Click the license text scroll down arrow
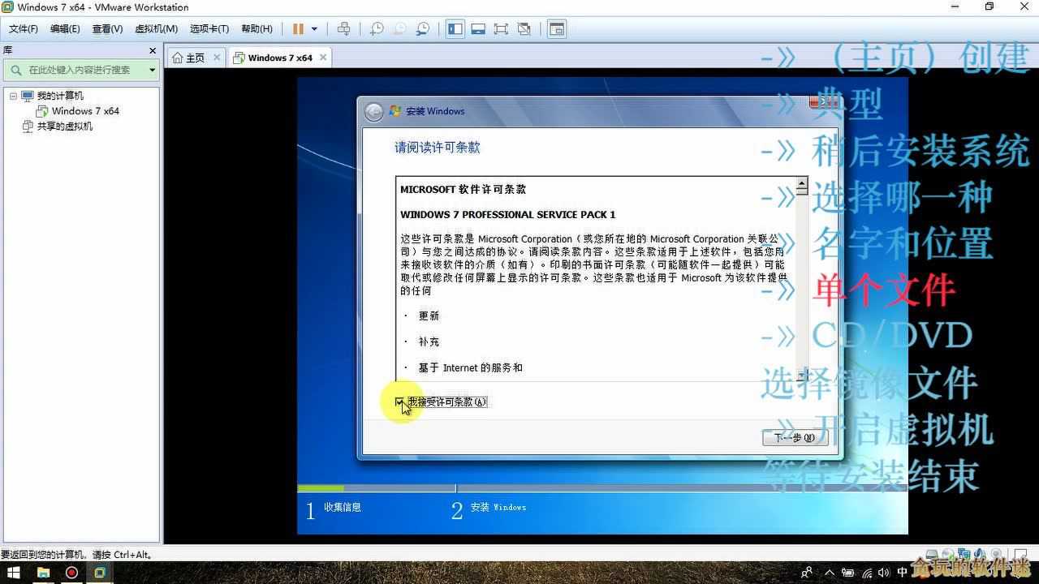The width and height of the screenshot is (1039, 584). [x=801, y=375]
